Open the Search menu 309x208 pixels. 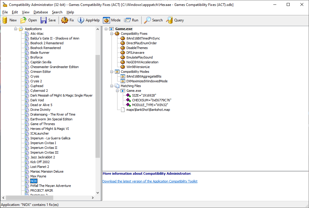[57, 12]
